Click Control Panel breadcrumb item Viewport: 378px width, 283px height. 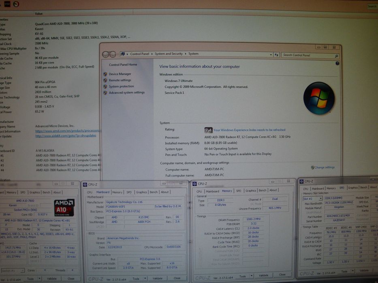coord(140,54)
